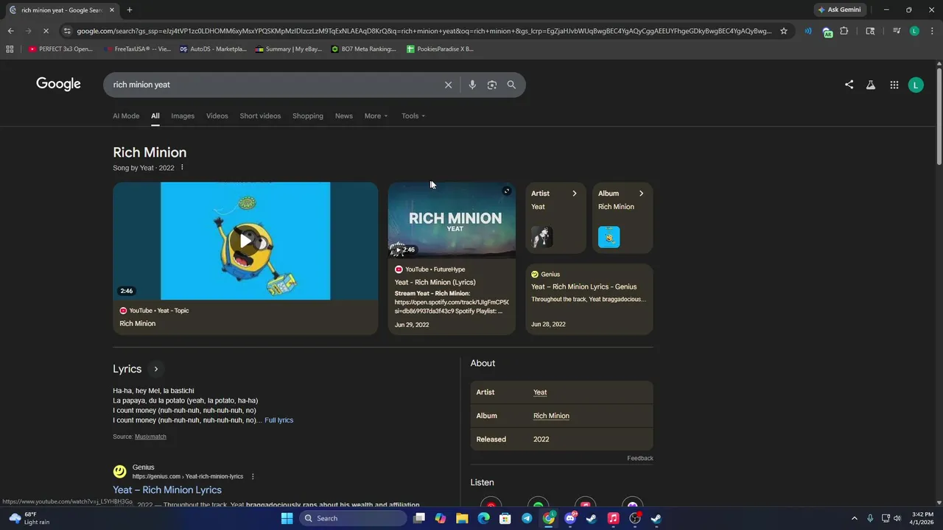Open Search Labs flask icon

(x=871, y=85)
